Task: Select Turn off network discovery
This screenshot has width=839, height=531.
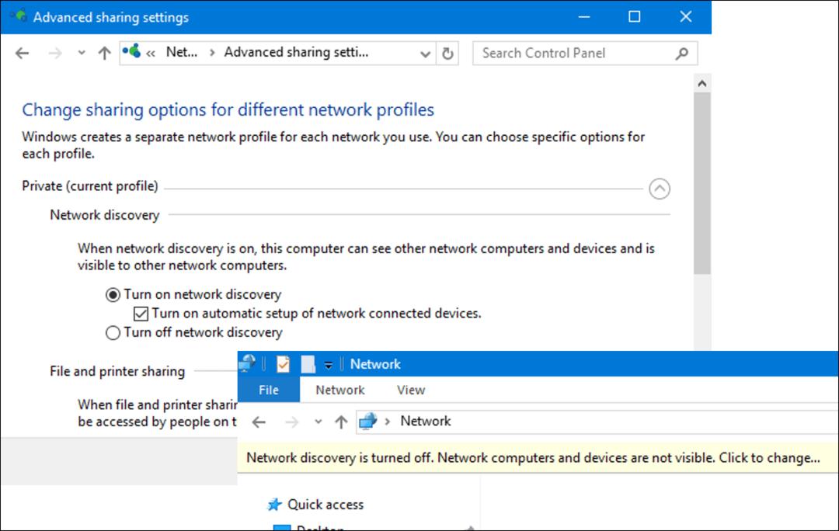Action: [113, 332]
